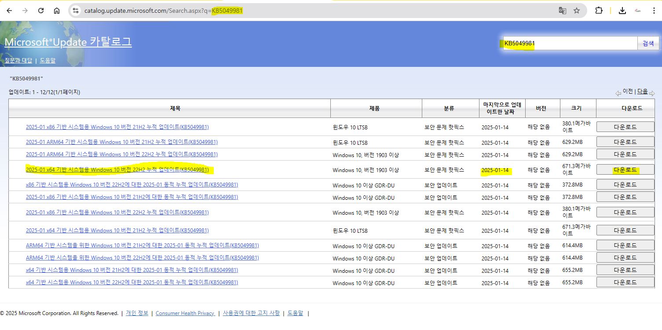Open the browser three-dot menu
This screenshot has height=330, width=662.
pyautogui.click(x=653, y=11)
